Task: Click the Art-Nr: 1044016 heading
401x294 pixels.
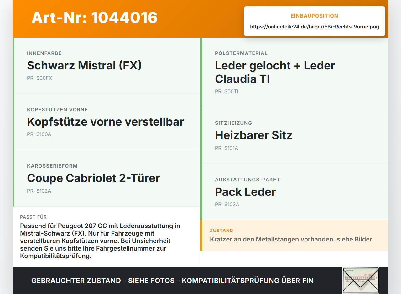Action: click(x=94, y=18)
